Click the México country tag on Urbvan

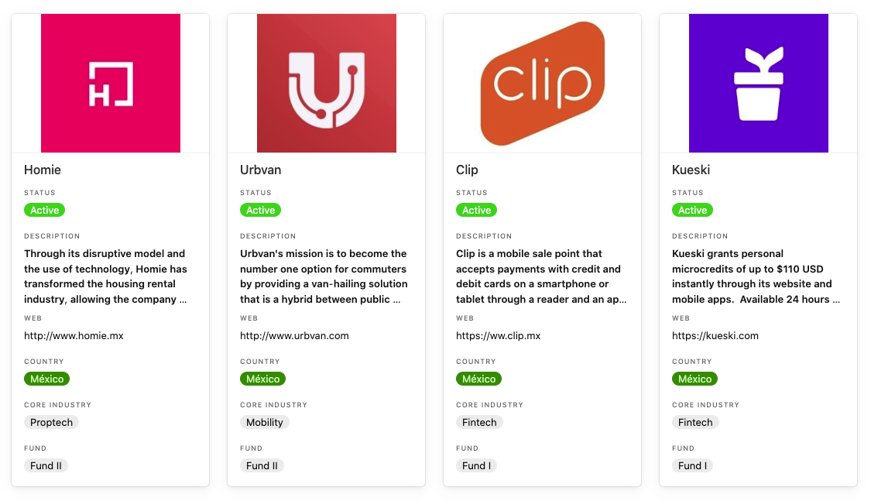pos(262,379)
